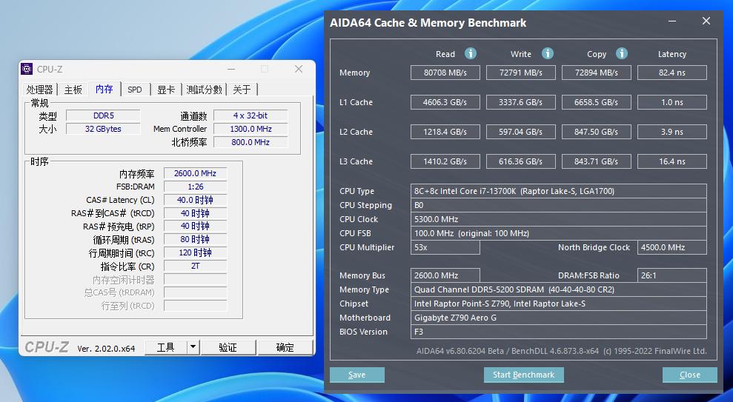Click the CPU Multiplier value 53x

445,247
